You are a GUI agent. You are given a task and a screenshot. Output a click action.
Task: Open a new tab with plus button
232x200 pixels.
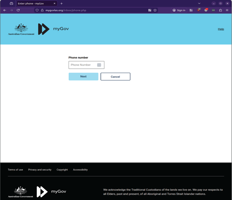62,4
